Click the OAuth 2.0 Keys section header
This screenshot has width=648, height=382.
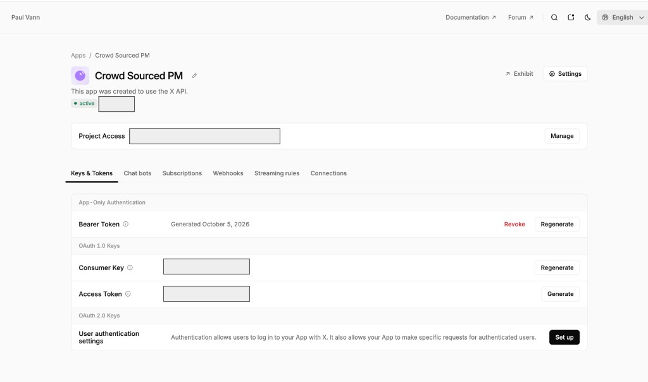(99, 316)
